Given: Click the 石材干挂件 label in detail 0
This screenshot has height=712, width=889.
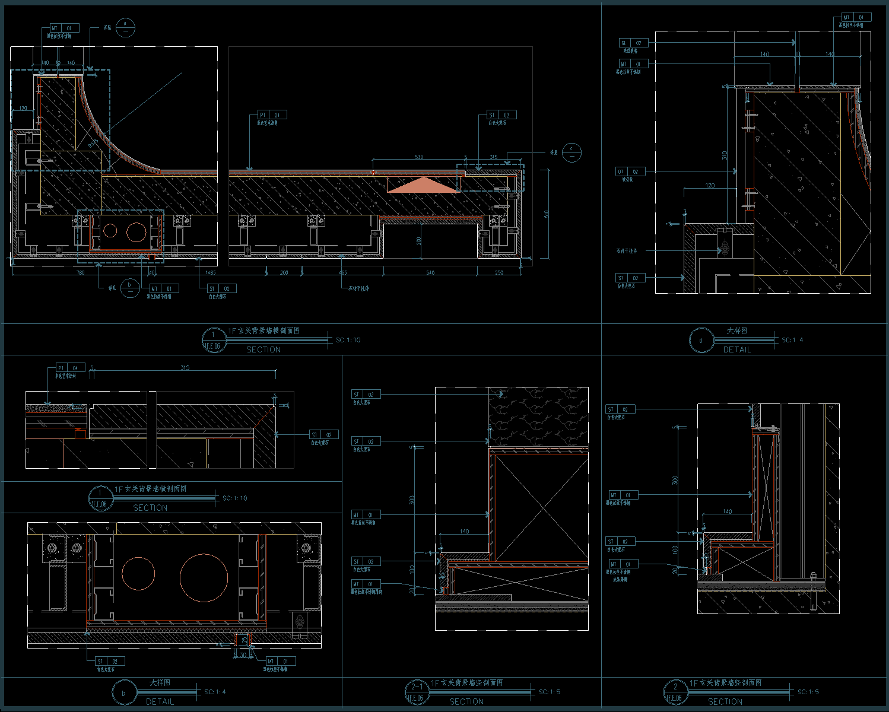Looking at the screenshot, I should [626, 251].
